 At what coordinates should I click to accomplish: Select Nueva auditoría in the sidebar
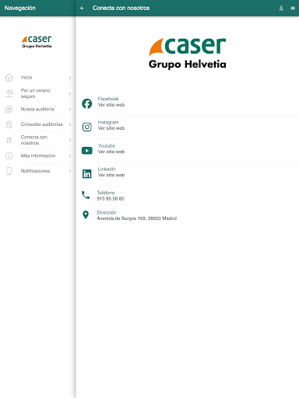pyautogui.click(x=38, y=109)
